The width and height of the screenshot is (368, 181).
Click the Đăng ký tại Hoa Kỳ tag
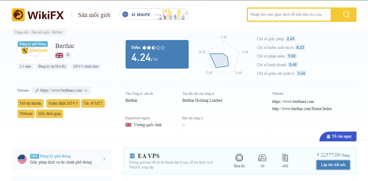[x=52, y=67]
